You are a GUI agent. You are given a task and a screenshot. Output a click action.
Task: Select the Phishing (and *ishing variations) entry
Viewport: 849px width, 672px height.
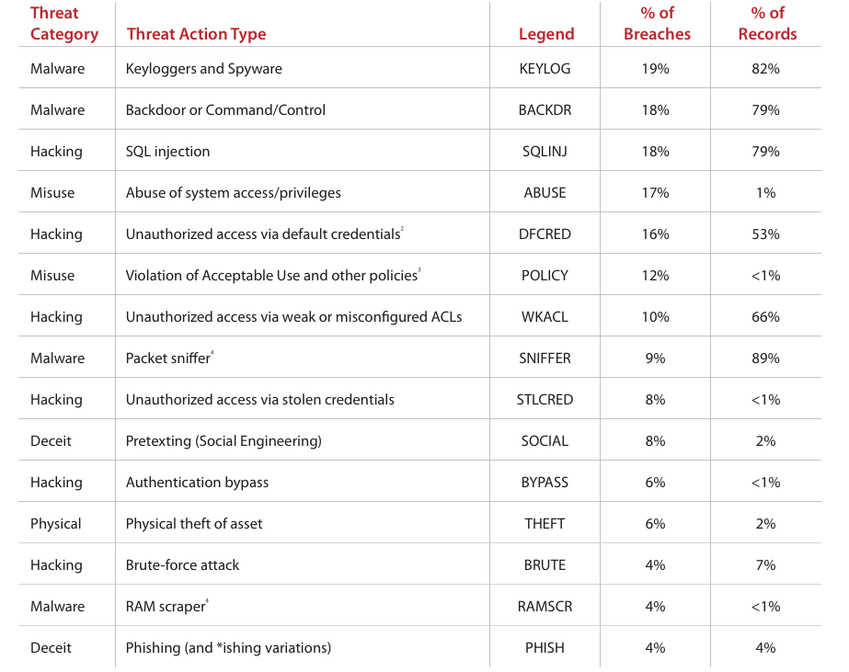228,648
